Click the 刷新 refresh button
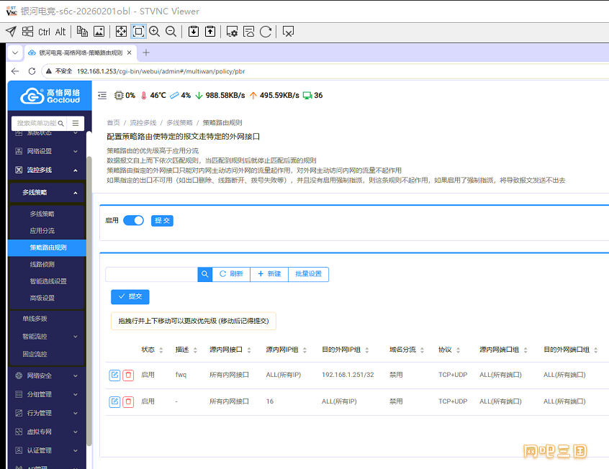The height and width of the screenshot is (469, 609). [231, 274]
